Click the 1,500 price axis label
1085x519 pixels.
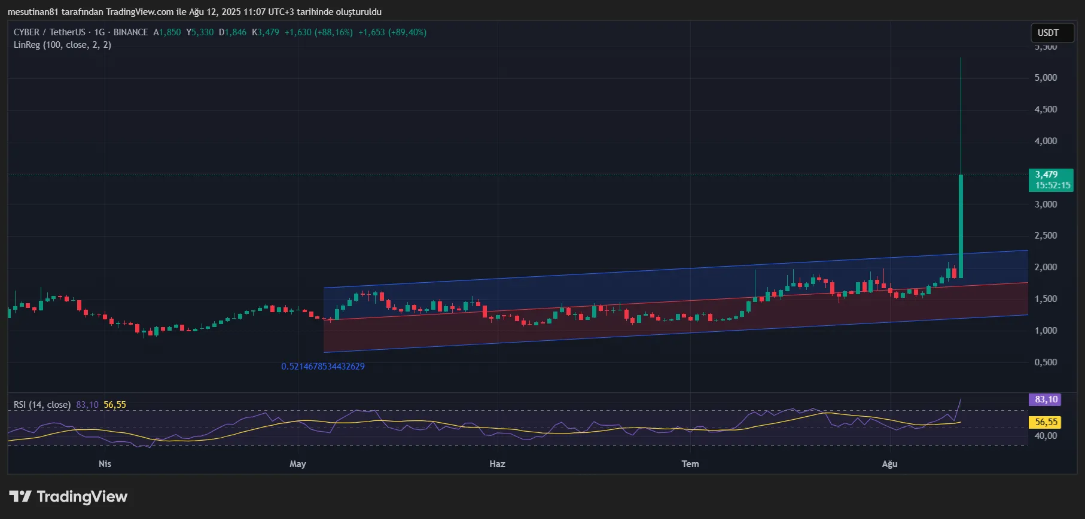1046,299
